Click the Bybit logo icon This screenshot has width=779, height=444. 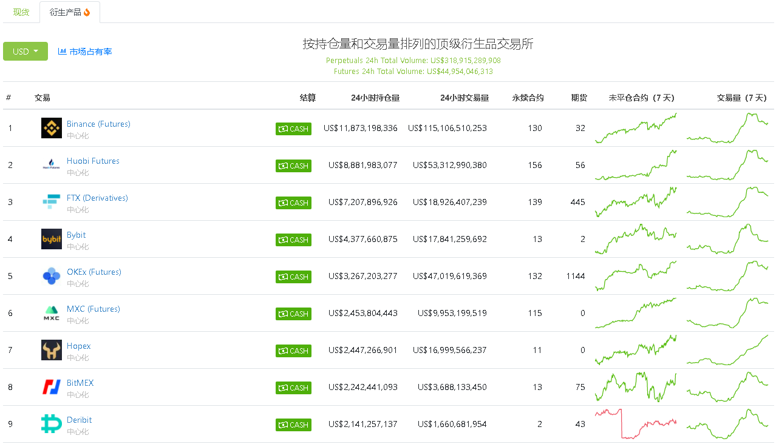52,239
